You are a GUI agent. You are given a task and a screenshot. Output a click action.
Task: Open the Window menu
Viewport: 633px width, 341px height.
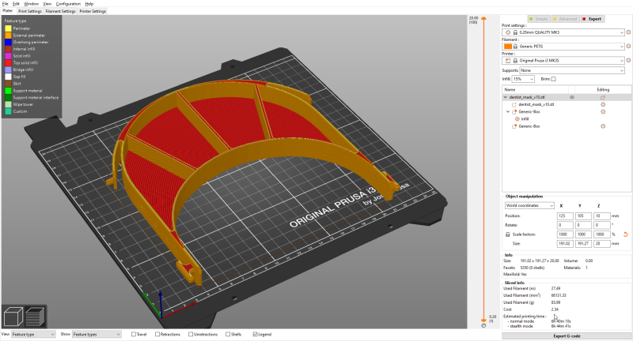pos(31,4)
